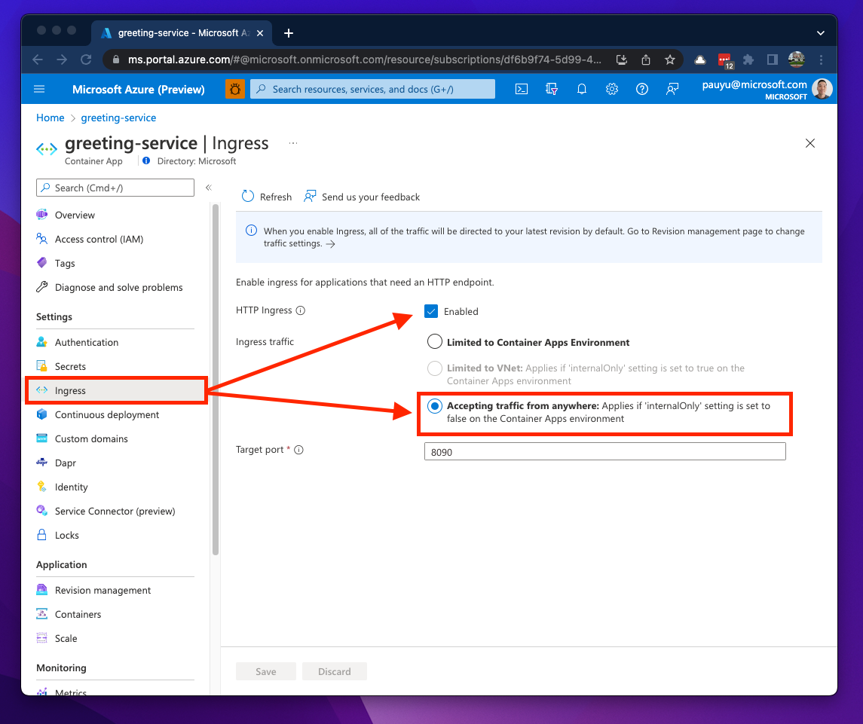
Task: Click HTTP Ingress info icon
Action: 301,310
